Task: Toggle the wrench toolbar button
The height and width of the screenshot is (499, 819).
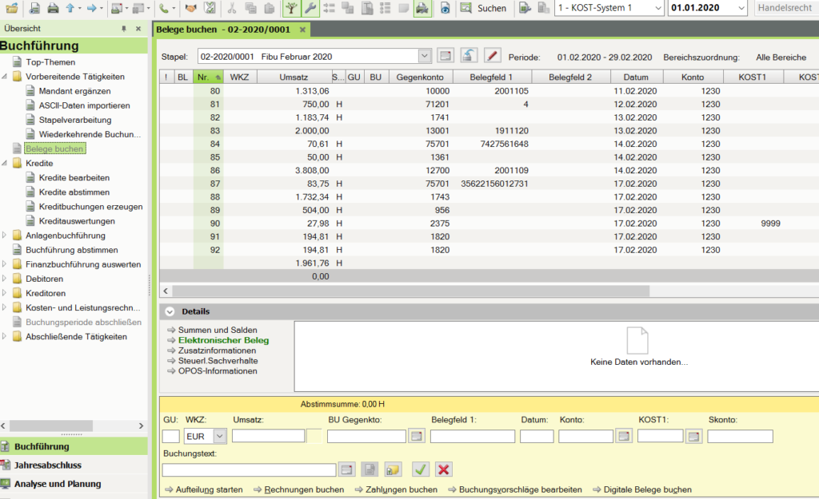Action: (310, 8)
